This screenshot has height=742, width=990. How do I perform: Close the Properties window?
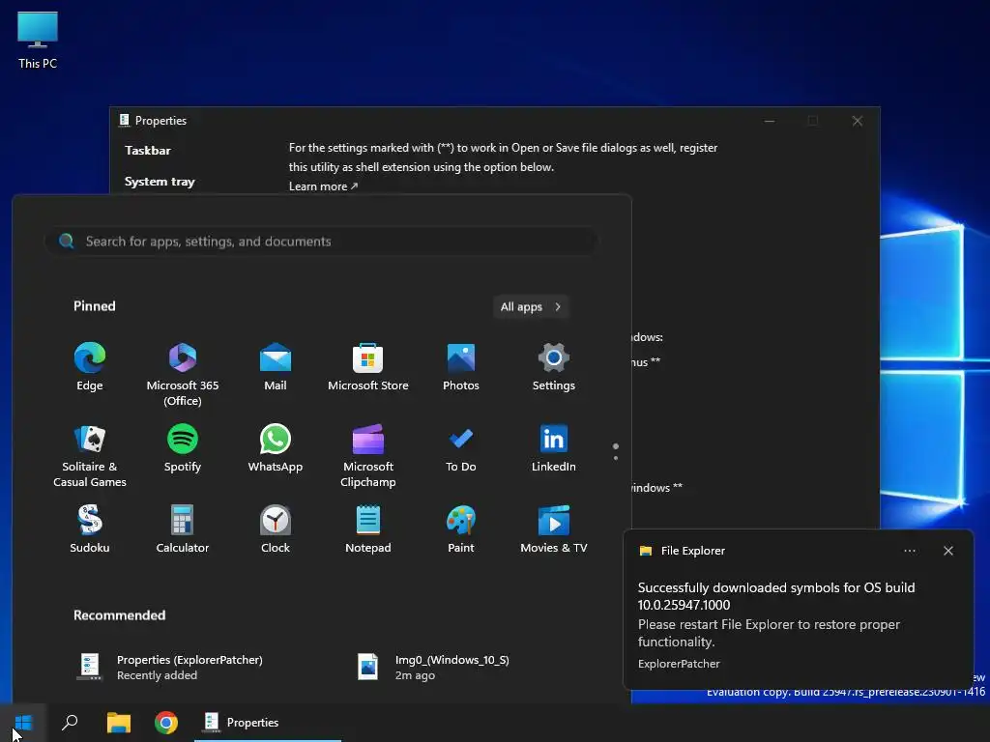pyautogui.click(x=857, y=121)
